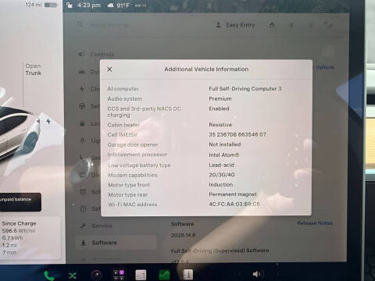Click the lightning bolt Charging icon in sidebar
This screenshot has height=281, width=375.
[x=82, y=89]
